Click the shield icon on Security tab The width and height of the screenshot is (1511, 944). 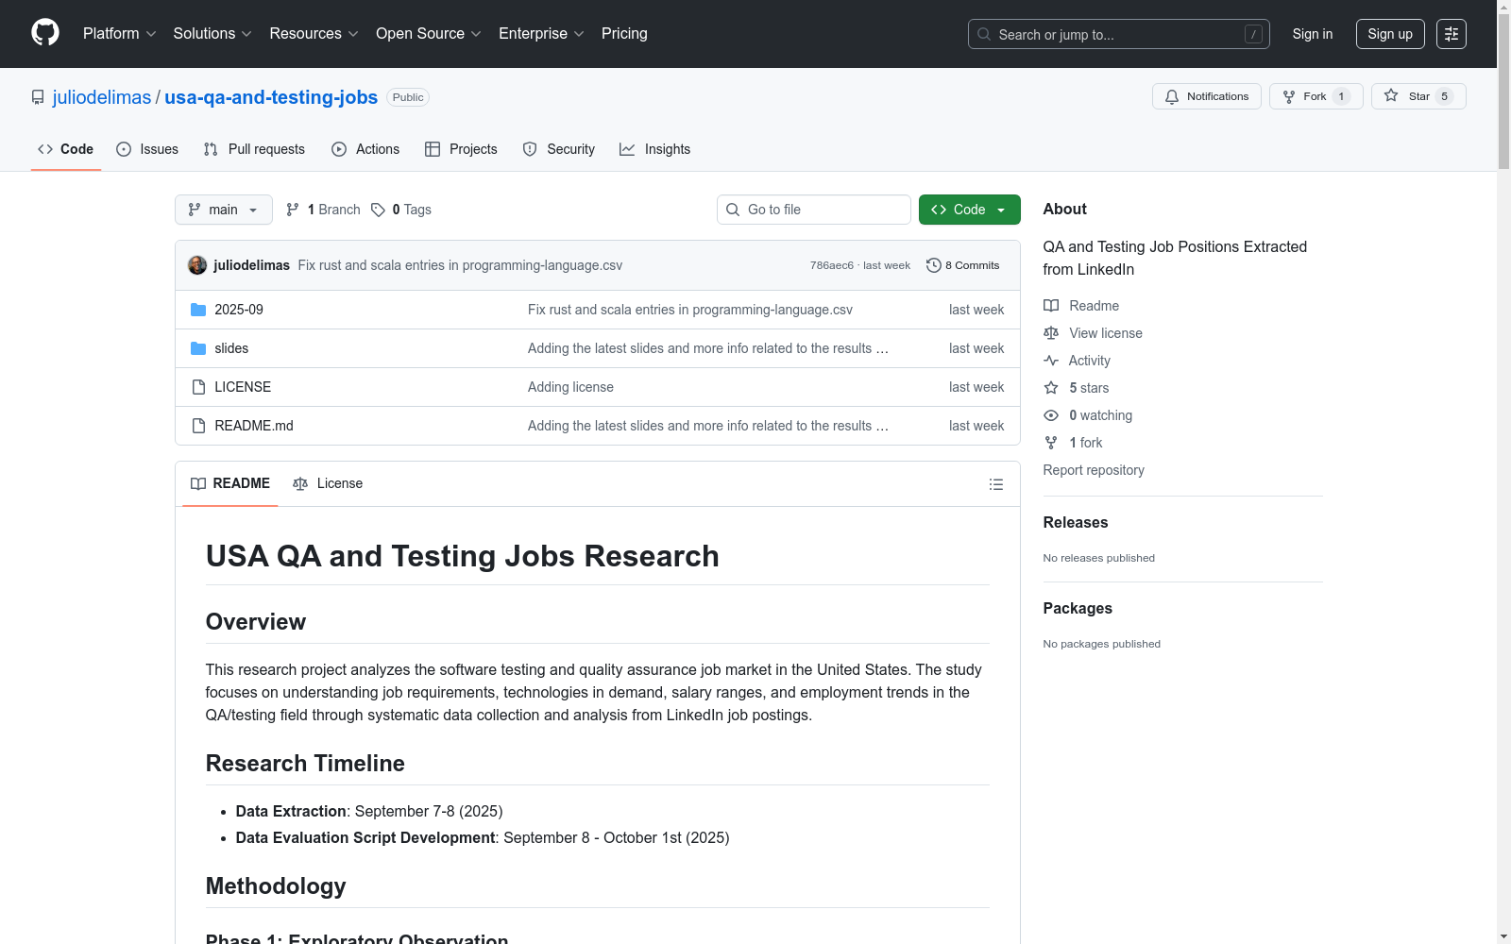pyautogui.click(x=530, y=149)
